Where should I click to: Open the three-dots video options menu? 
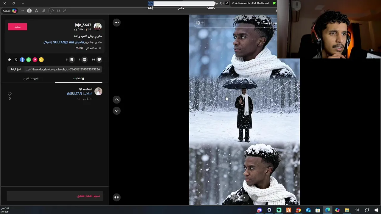point(117,23)
